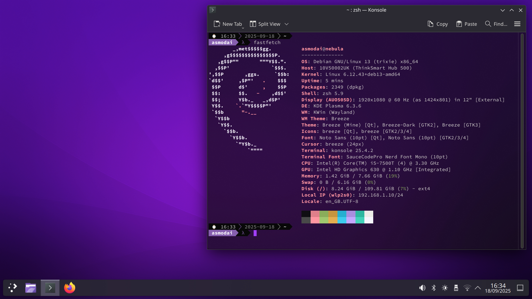Open the volume control tray icon

(x=422, y=288)
